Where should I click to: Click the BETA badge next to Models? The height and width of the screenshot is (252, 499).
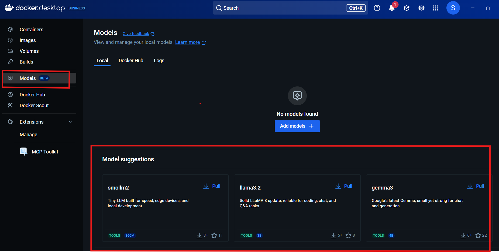[44, 78]
